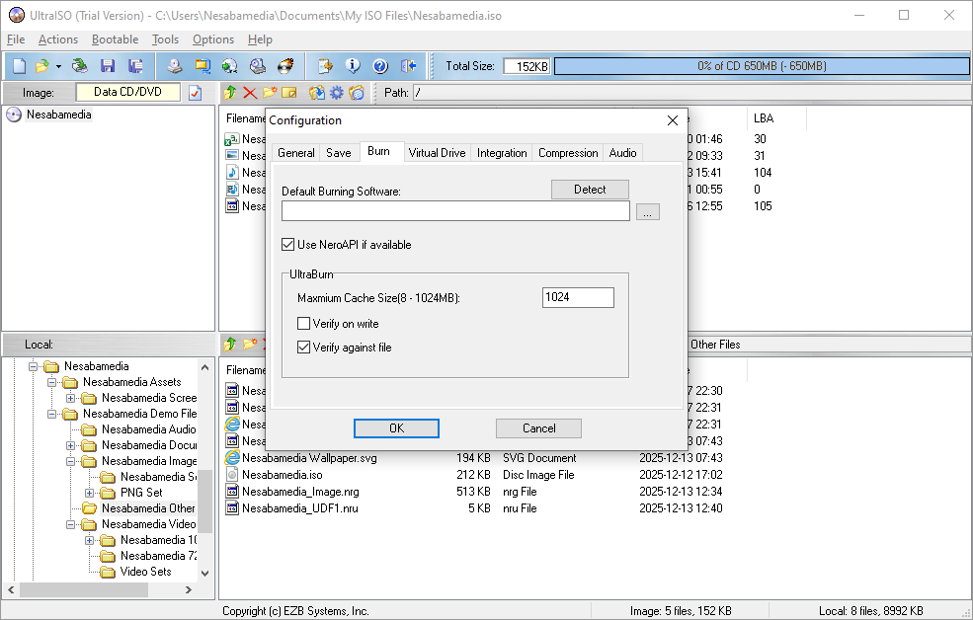
Task: Click the Burn CD/DVD image flame icon
Action: pyautogui.click(x=285, y=66)
